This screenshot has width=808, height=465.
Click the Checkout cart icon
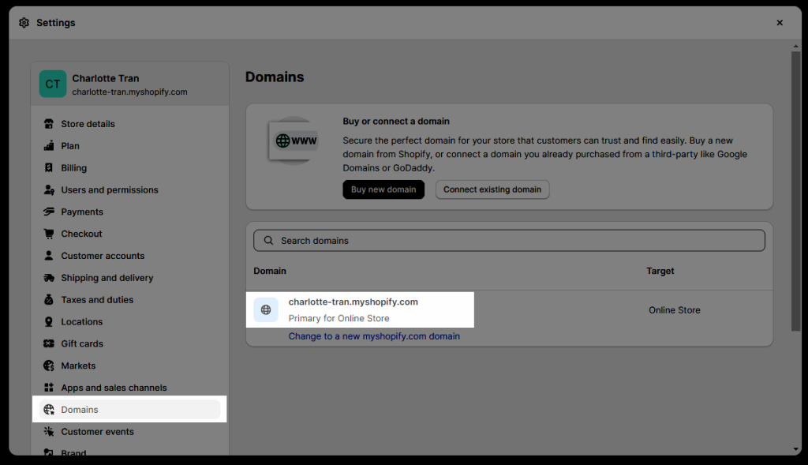(49, 234)
